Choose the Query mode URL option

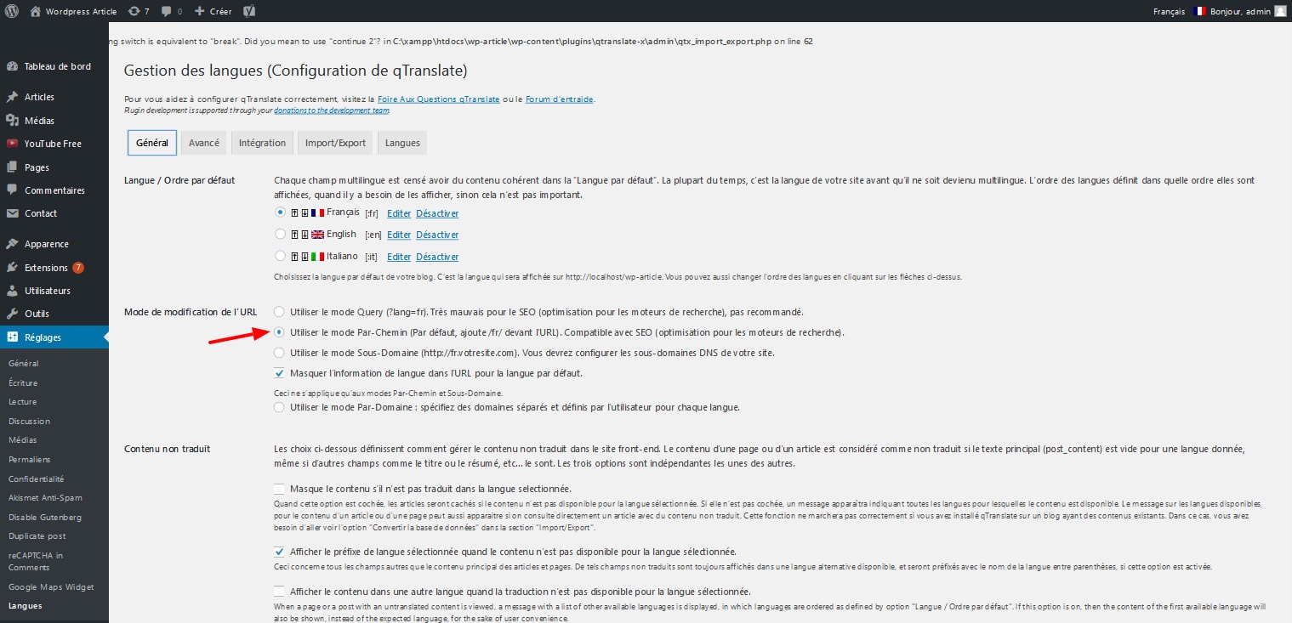click(280, 312)
